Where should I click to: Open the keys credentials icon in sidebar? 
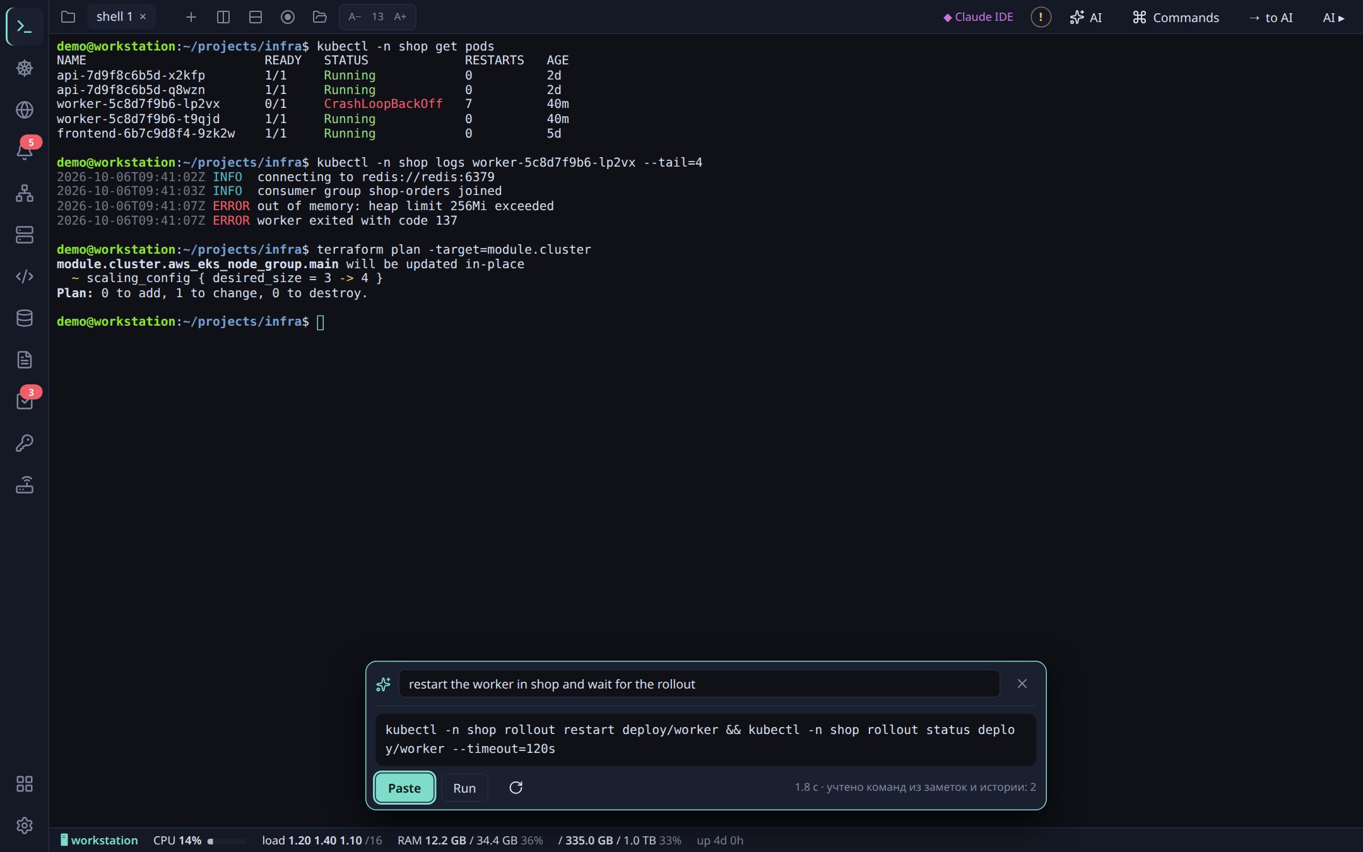(25, 443)
